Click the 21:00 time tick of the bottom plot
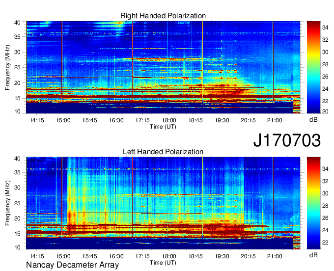Image resolution: width=334 pixels, height=271 pixels. (275, 256)
